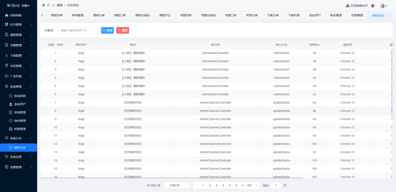Go to page 227
396x192 pixels.
click(250, 185)
